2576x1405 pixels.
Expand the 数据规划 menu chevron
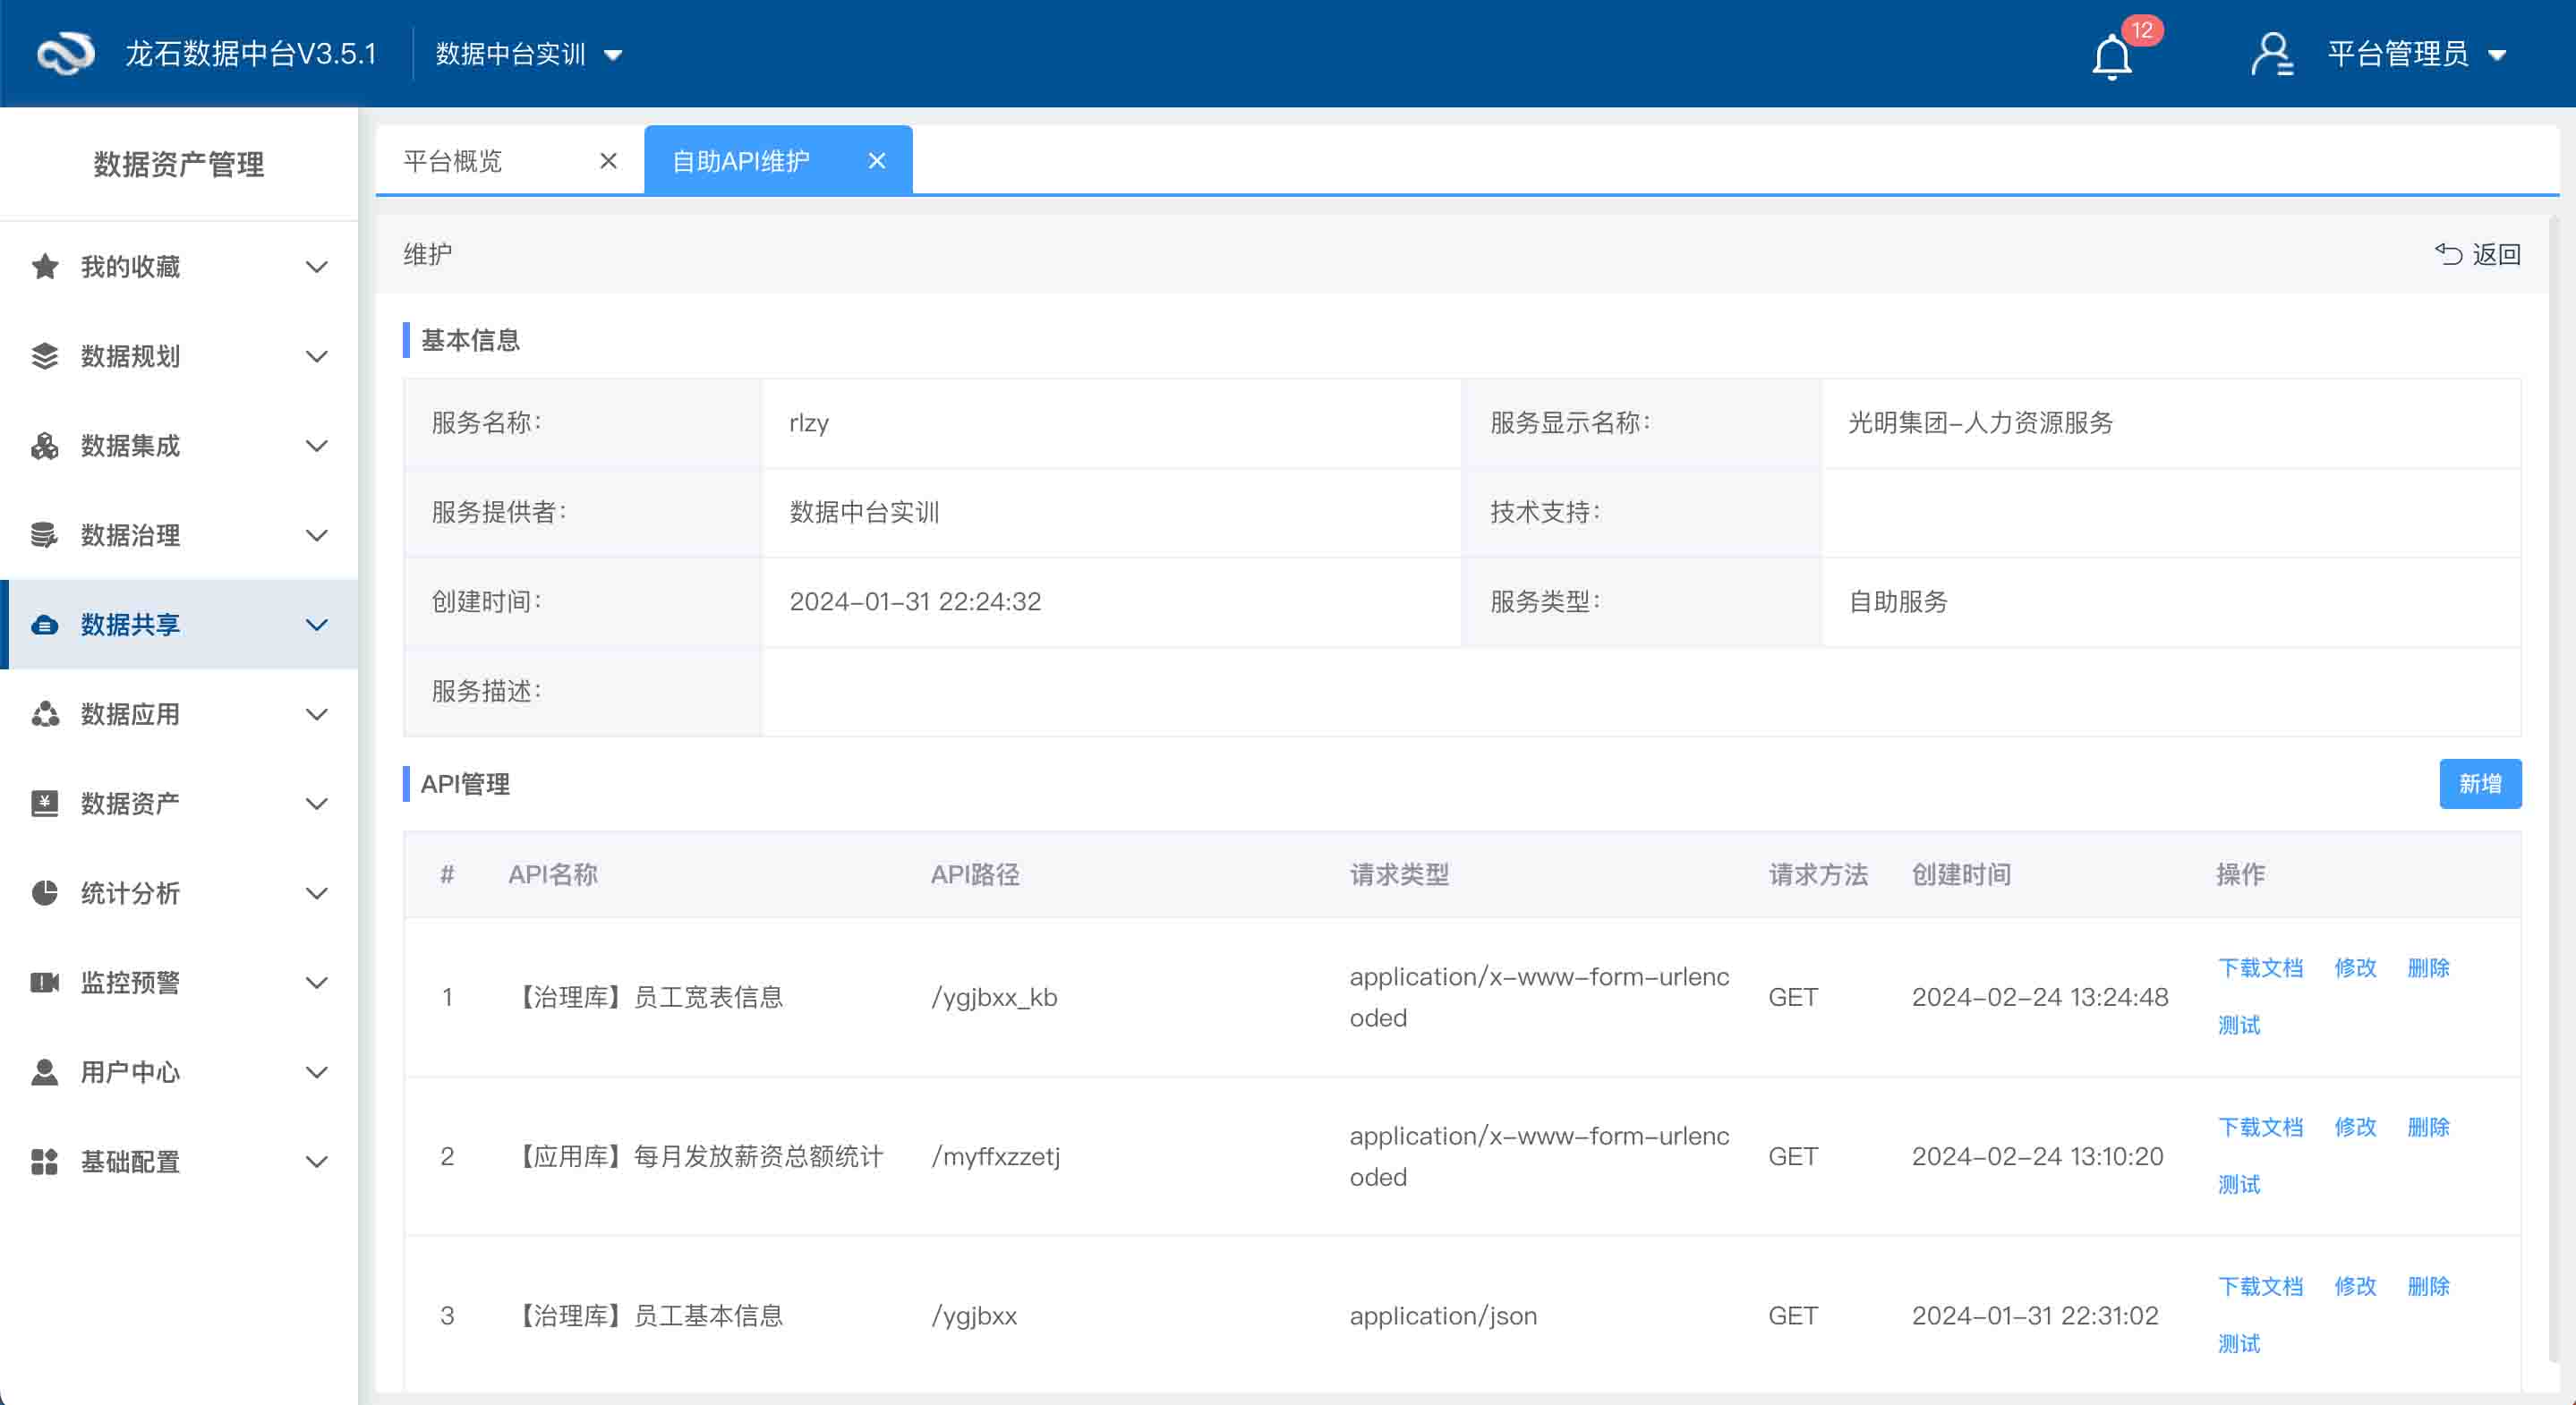point(317,356)
